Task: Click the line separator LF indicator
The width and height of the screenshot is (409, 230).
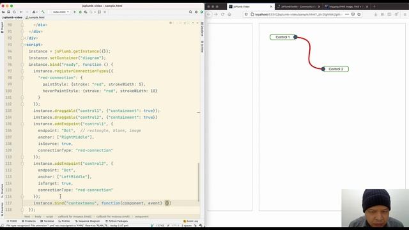Action: [168, 226]
